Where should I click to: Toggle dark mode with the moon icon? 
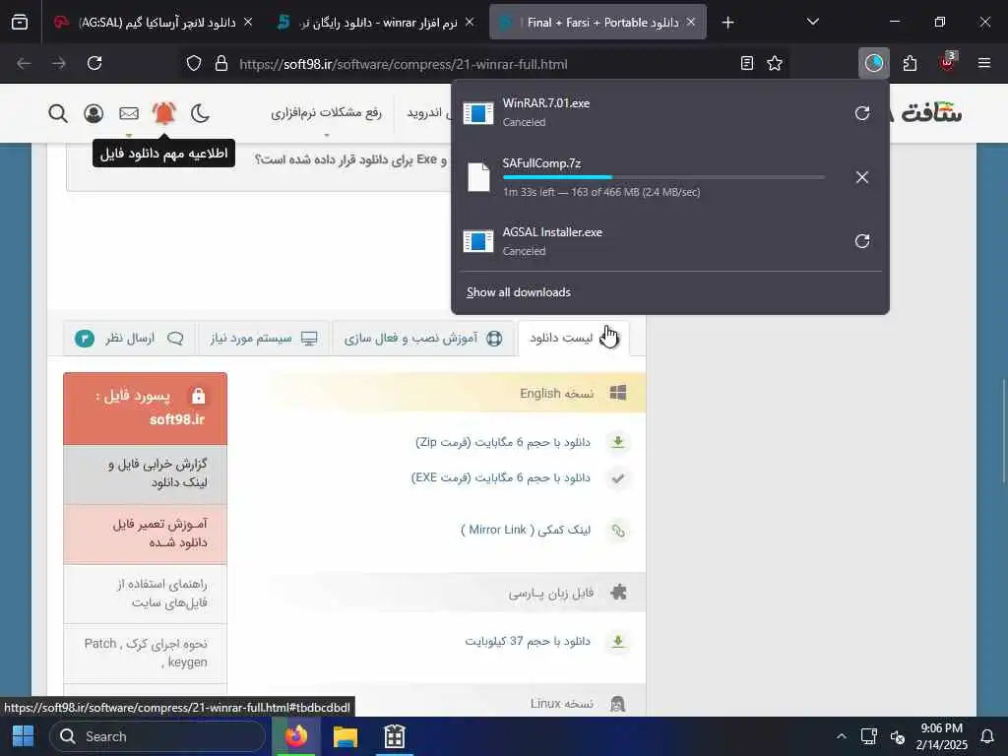pyautogui.click(x=200, y=114)
